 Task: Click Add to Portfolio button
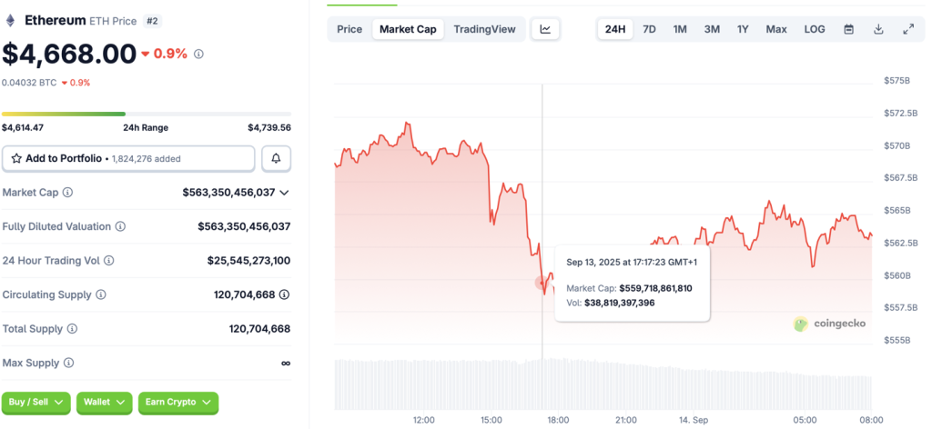128,158
